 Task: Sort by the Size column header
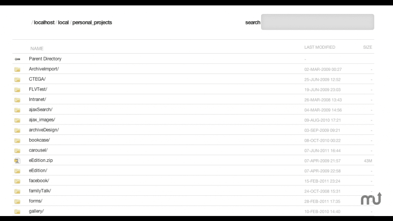point(368,47)
